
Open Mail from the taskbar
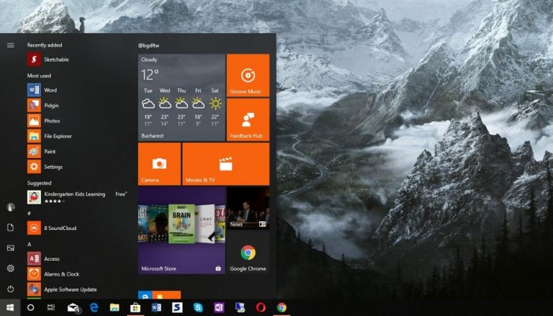click(x=73, y=307)
